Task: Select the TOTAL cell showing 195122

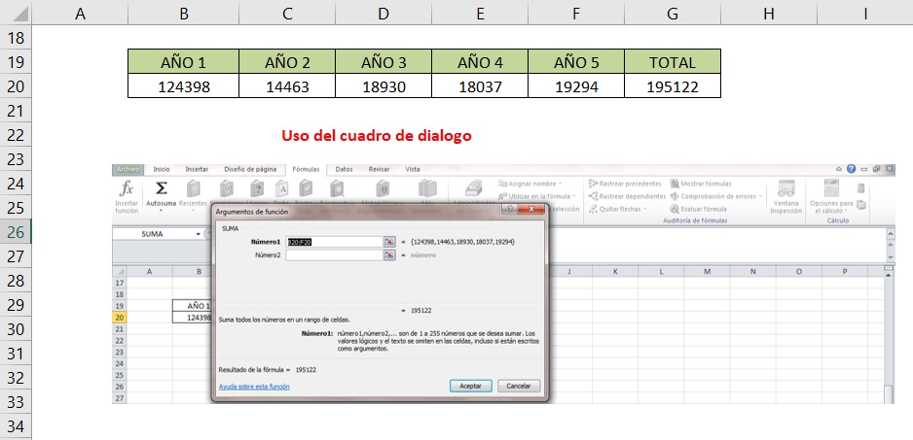Action: click(x=672, y=86)
